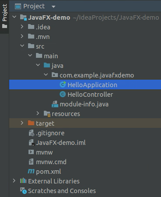
Task: Click the mvnw shell script icon
Action: [x=31, y=152]
